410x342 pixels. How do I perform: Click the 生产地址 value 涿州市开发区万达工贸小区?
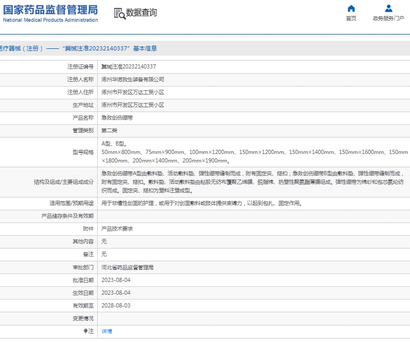click(x=133, y=105)
